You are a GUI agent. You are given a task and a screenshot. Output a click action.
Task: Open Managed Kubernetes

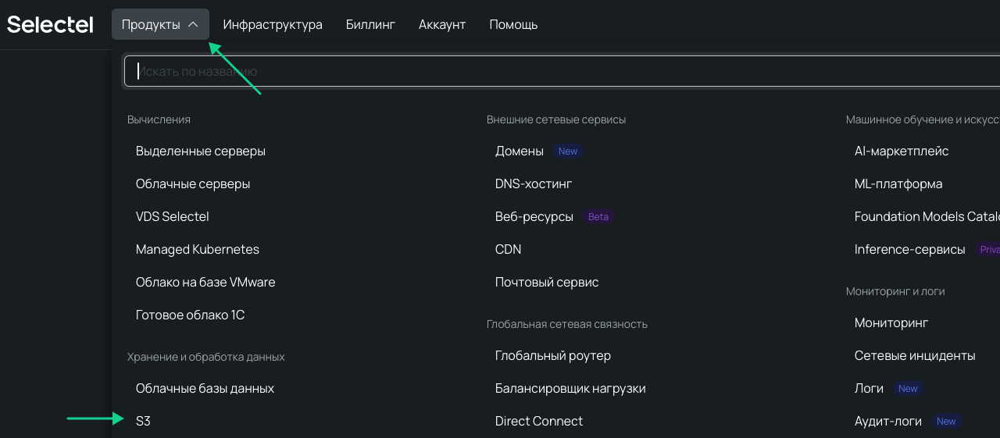[198, 249]
